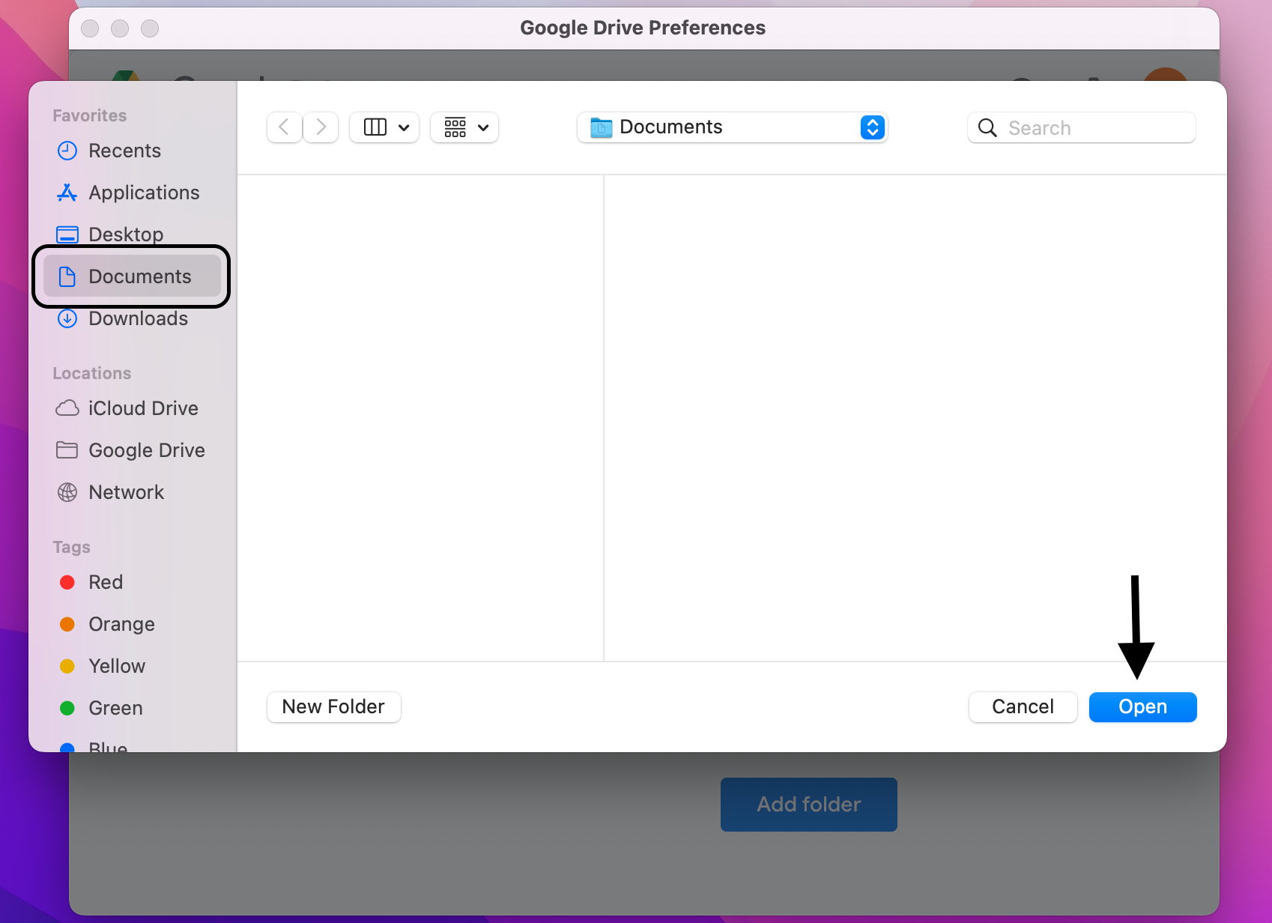Close the Google Drive Preferences window
This screenshot has width=1272, height=923.
coord(90,28)
